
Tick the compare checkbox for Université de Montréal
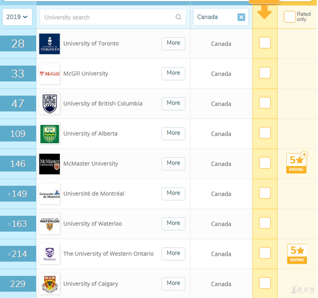(x=265, y=193)
